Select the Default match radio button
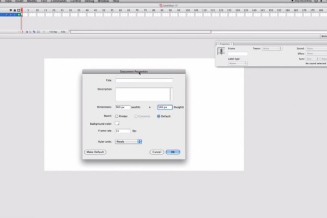Viewport: 327px width, 218px height. click(x=159, y=116)
